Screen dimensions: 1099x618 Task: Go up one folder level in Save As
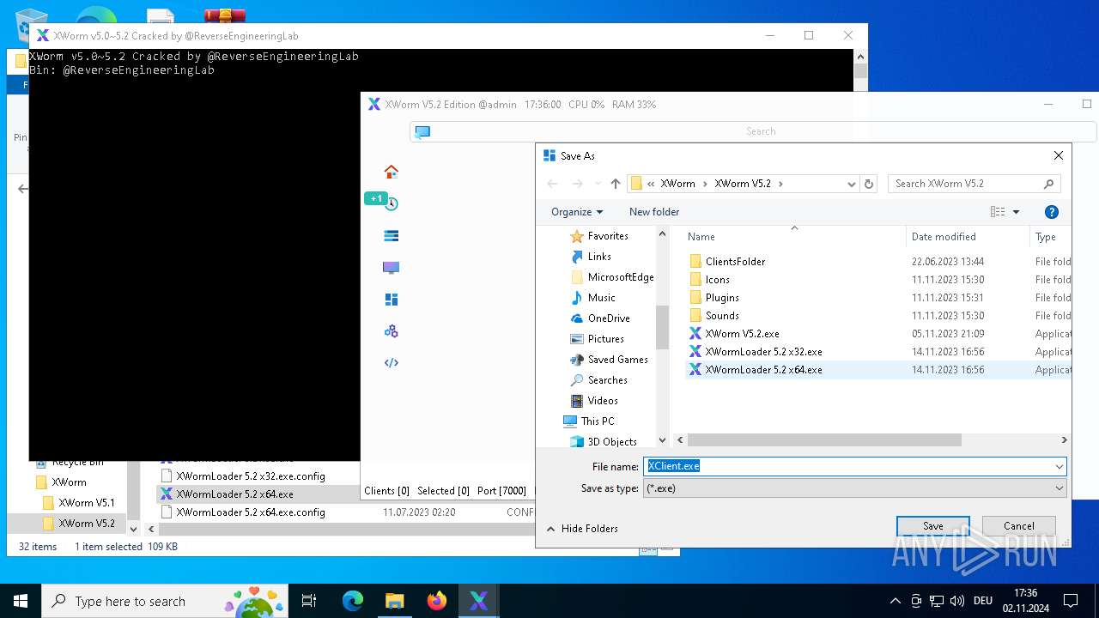click(x=616, y=184)
